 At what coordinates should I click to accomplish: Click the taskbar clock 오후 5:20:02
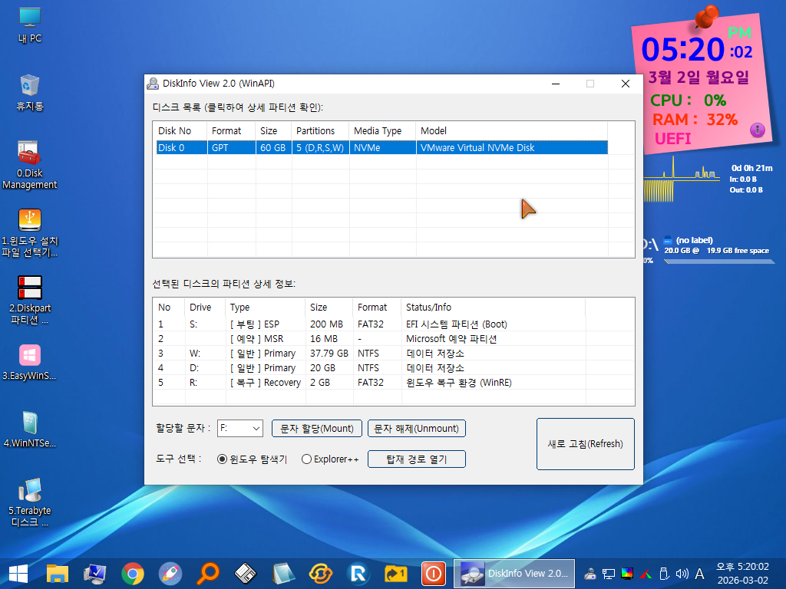coord(742,574)
